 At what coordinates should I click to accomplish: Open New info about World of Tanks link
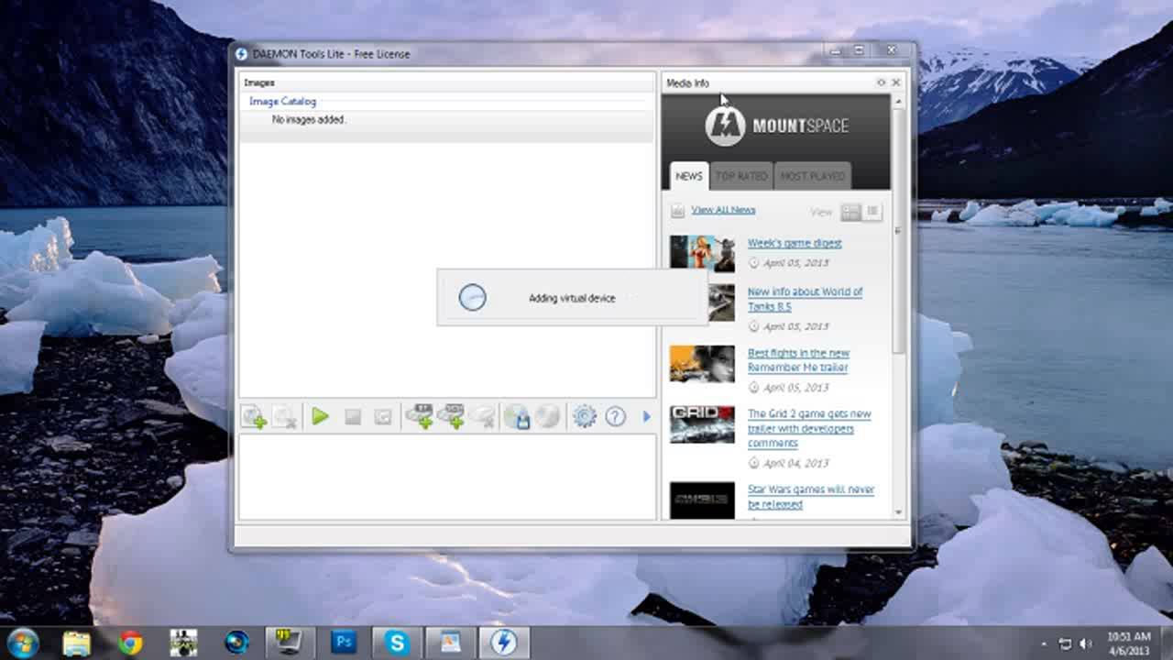805,299
